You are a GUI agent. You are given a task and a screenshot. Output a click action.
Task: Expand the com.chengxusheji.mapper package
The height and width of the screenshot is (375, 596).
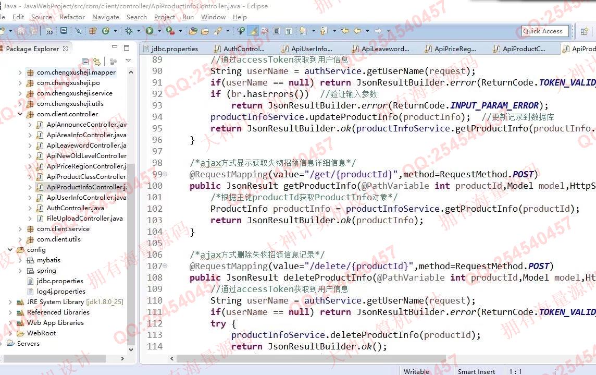pyautogui.click(x=20, y=72)
